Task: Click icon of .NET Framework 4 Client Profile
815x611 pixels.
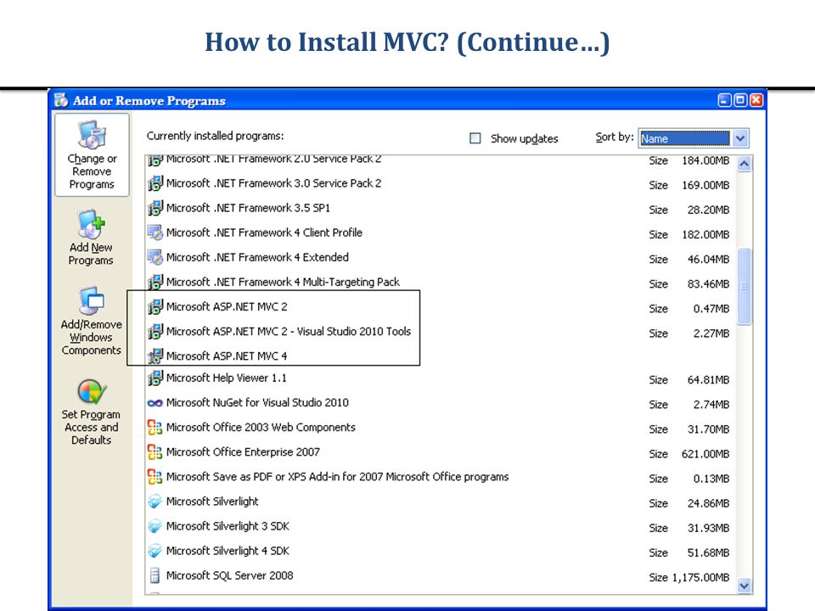Action: [x=155, y=233]
